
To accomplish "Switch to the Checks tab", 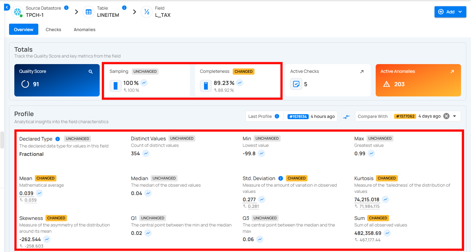I will pyautogui.click(x=53, y=30).
